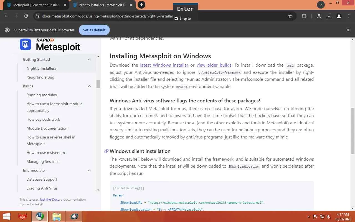Open the browser extensions puzzle icon
This screenshot has width=355, height=222.
(x=304, y=16)
